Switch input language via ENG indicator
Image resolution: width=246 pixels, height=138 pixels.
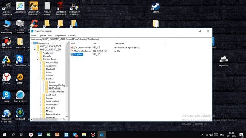(x=222, y=135)
